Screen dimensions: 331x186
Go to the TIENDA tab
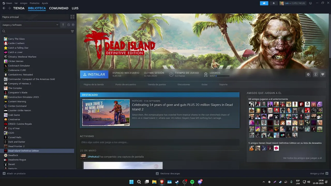tap(19, 8)
